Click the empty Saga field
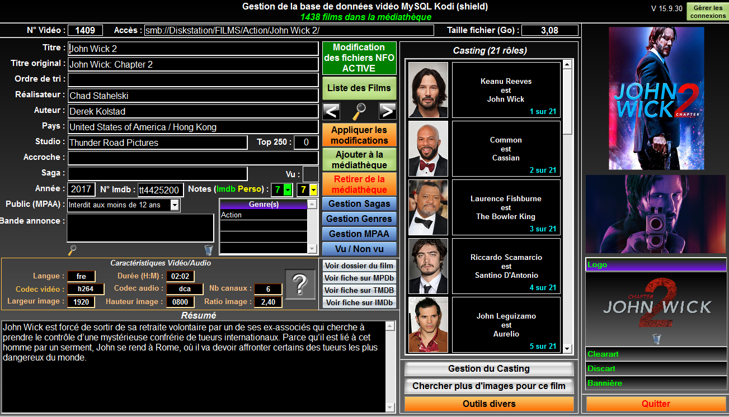The height and width of the screenshot is (417, 729). (x=157, y=174)
